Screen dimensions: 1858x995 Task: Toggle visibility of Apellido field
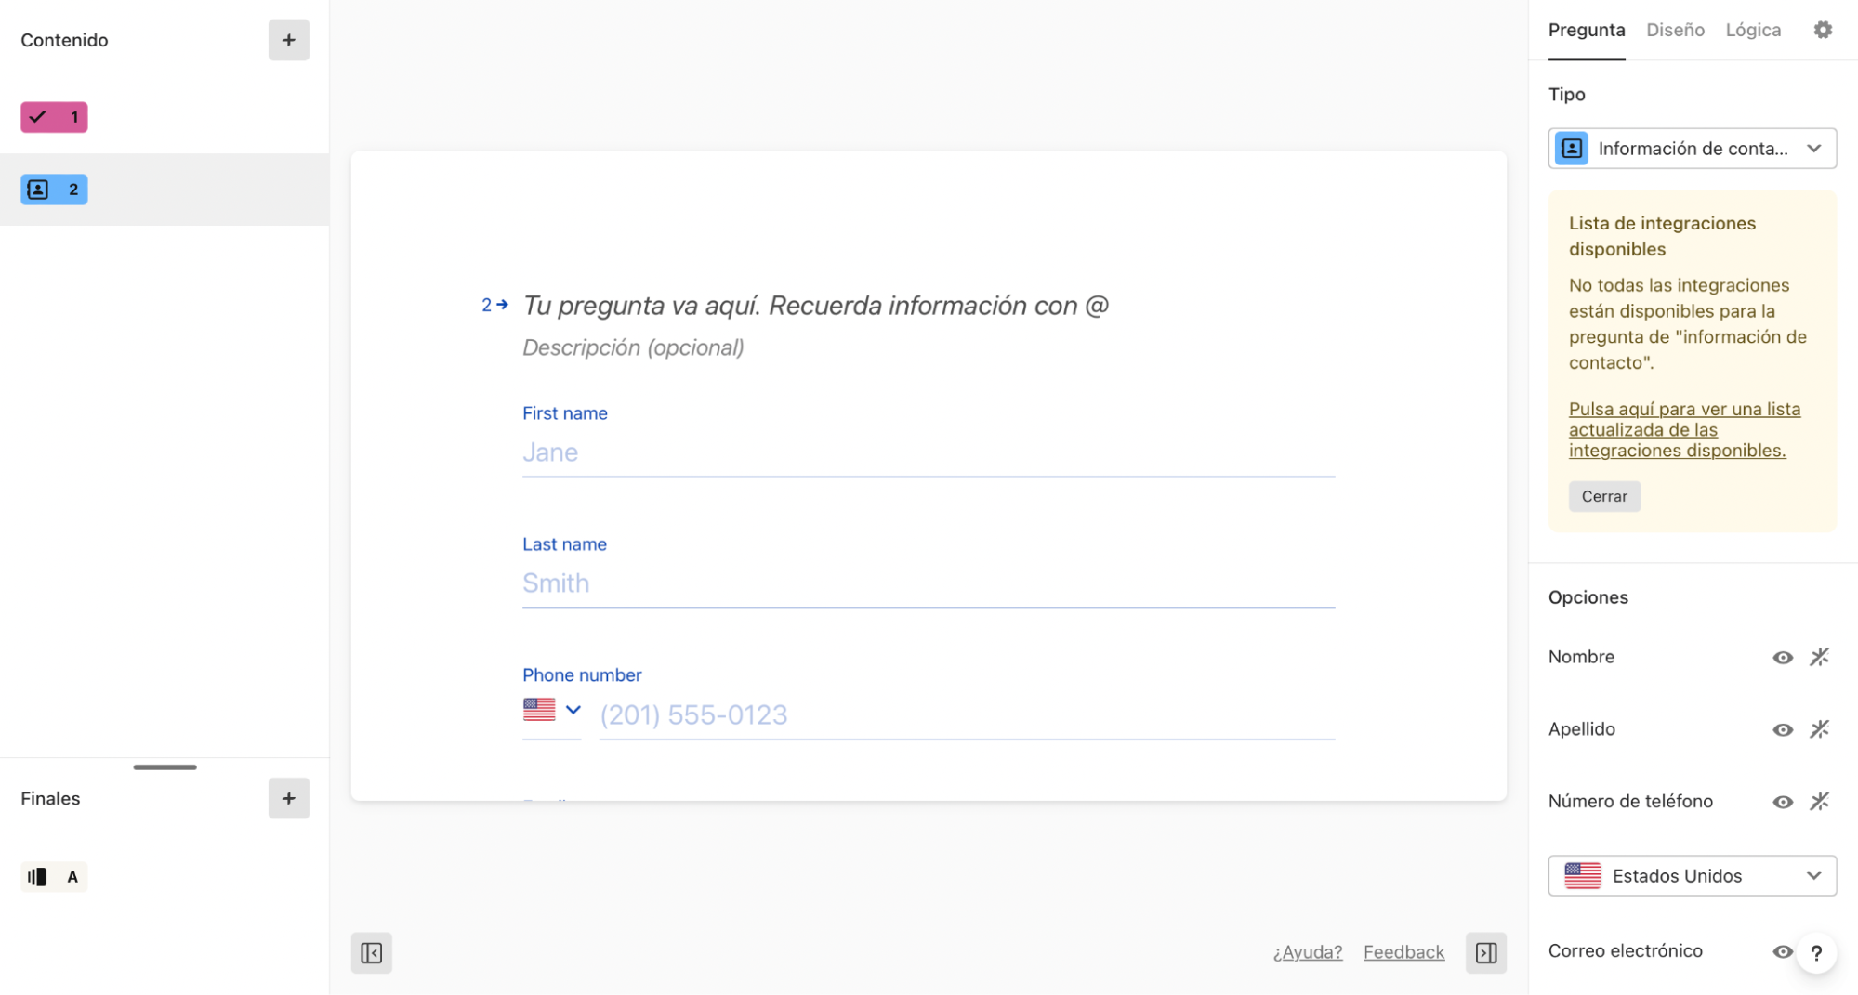point(1782,729)
